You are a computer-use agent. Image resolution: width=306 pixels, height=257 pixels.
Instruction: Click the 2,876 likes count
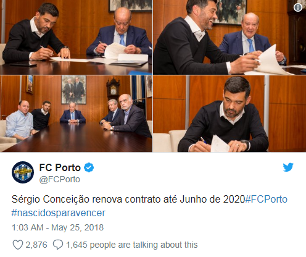tap(36, 245)
